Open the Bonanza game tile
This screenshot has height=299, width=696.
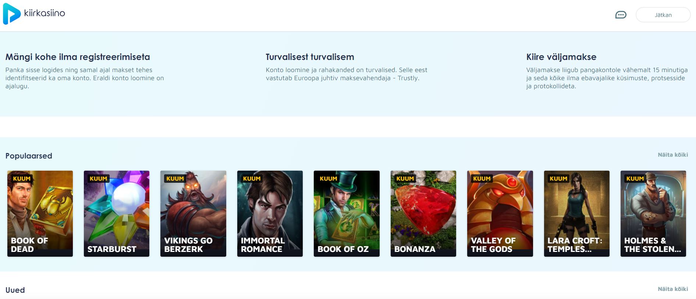[423, 214]
